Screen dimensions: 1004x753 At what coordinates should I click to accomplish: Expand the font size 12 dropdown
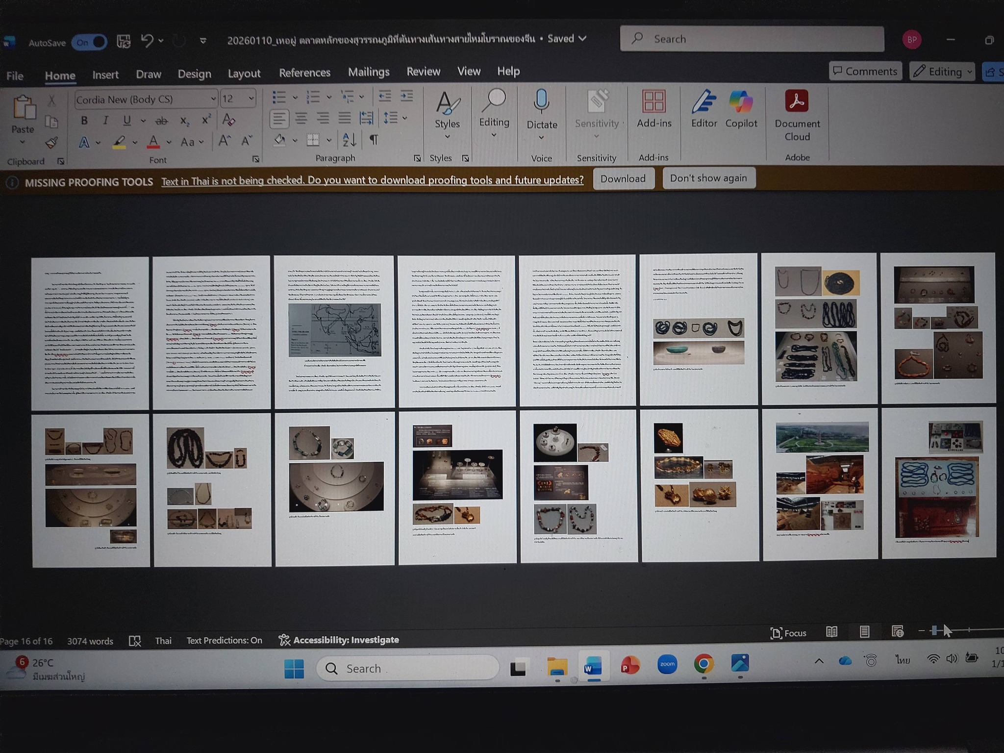[x=251, y=99]
